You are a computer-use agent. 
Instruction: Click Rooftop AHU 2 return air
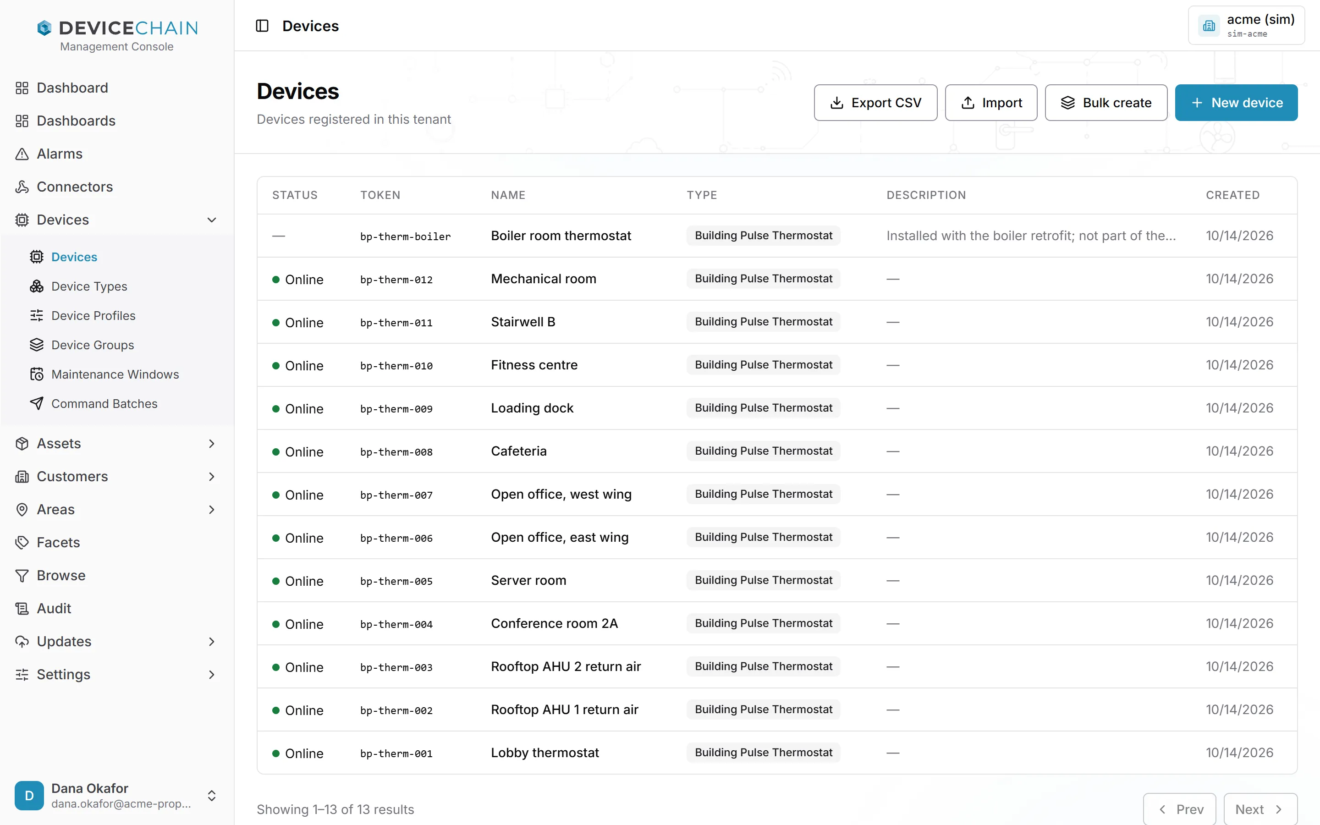pos(566,667)
